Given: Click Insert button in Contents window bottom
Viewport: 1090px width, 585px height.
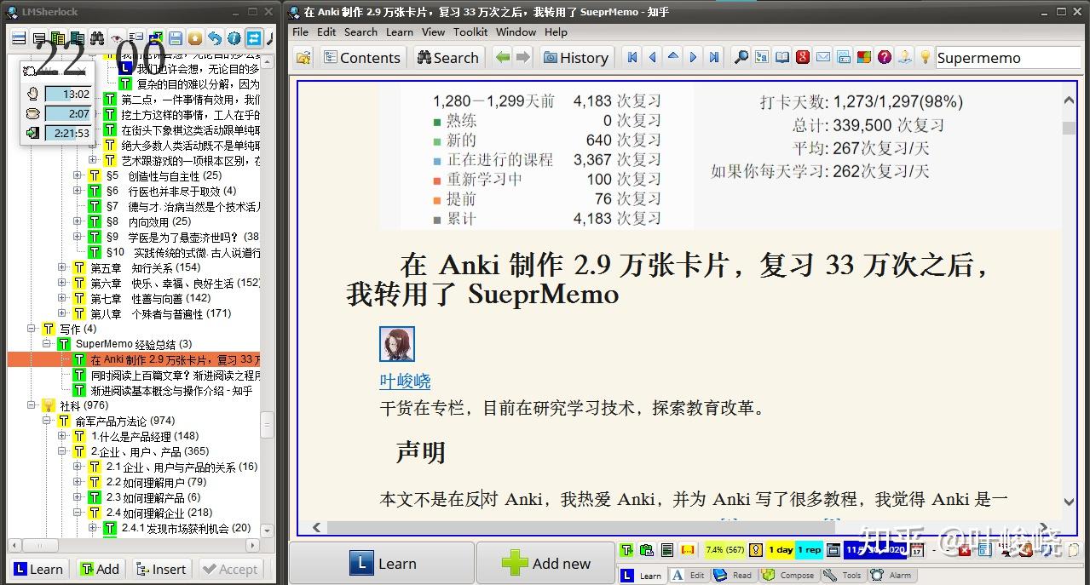Looking at the screenshot, I should pos(159,569).
